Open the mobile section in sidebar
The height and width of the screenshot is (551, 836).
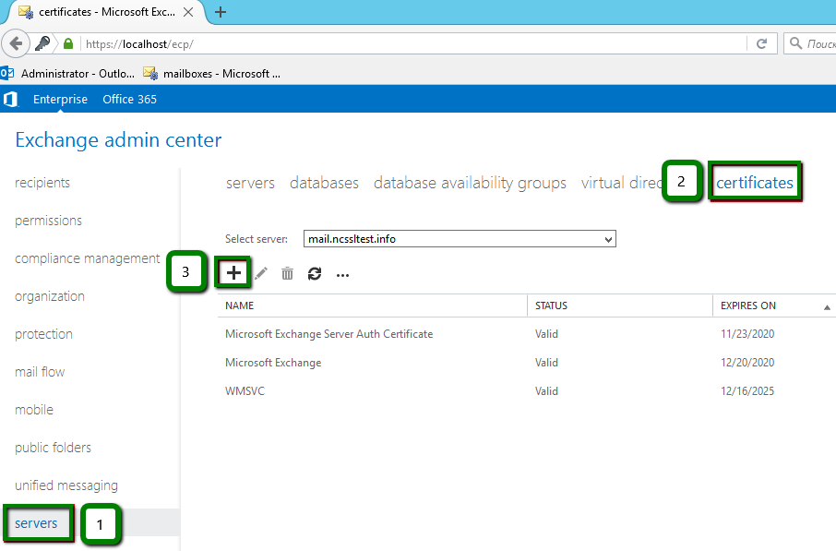click(x=34, y=410)
